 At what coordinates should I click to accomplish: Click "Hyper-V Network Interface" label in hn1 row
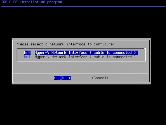click(61, 57)
